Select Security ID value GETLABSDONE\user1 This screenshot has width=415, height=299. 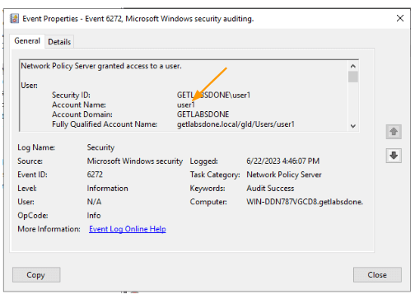tap(213, 95)
